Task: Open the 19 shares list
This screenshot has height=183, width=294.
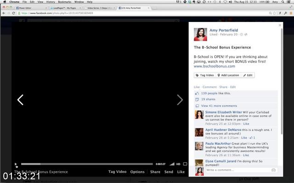Action: point(208,99)
